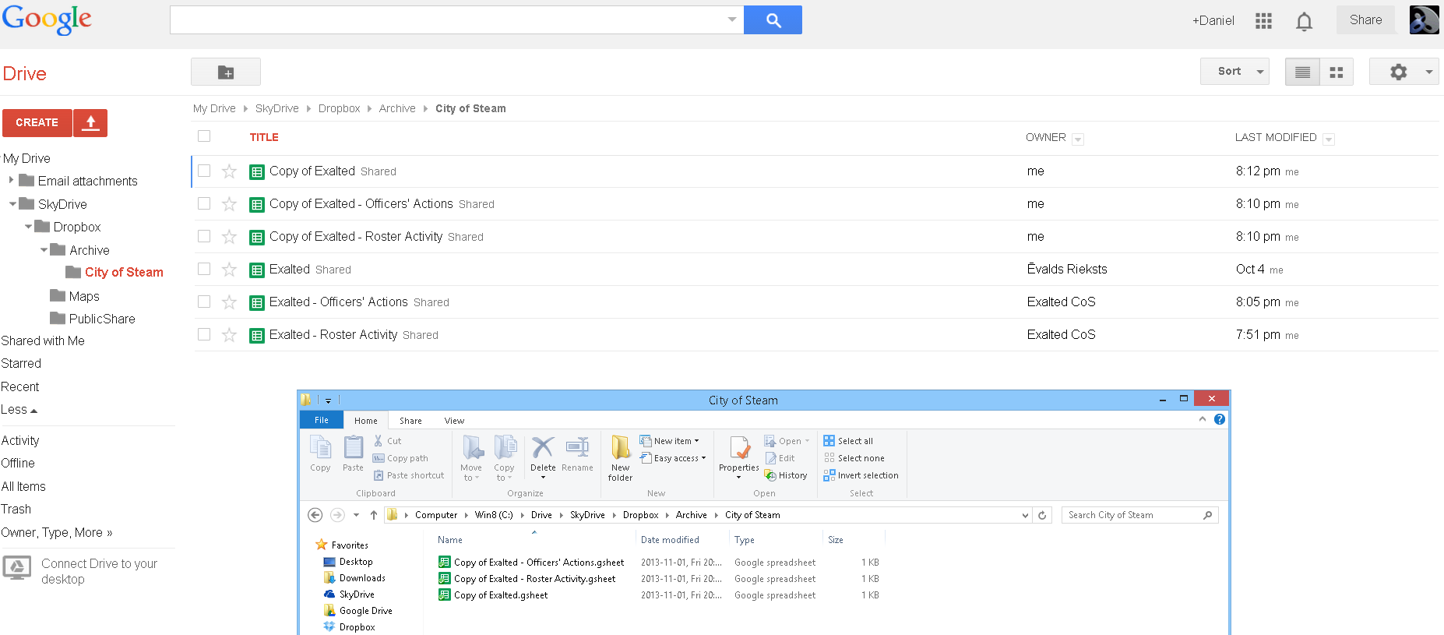
Task: Click Explorer's Up one level arrow
Action: pyautogui.click(x=374, y=515)
